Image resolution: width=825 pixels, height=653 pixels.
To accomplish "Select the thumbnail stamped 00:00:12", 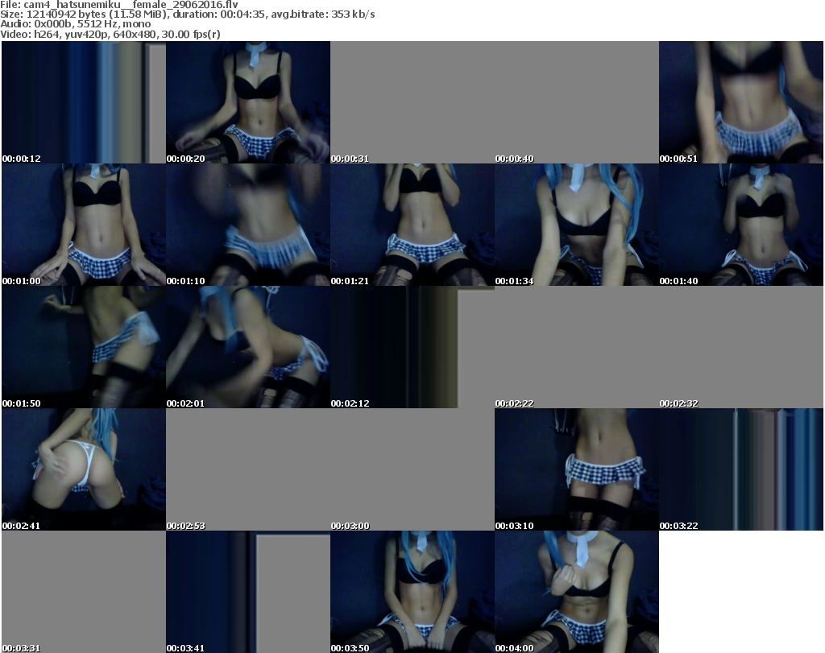I will pos(84,102).
